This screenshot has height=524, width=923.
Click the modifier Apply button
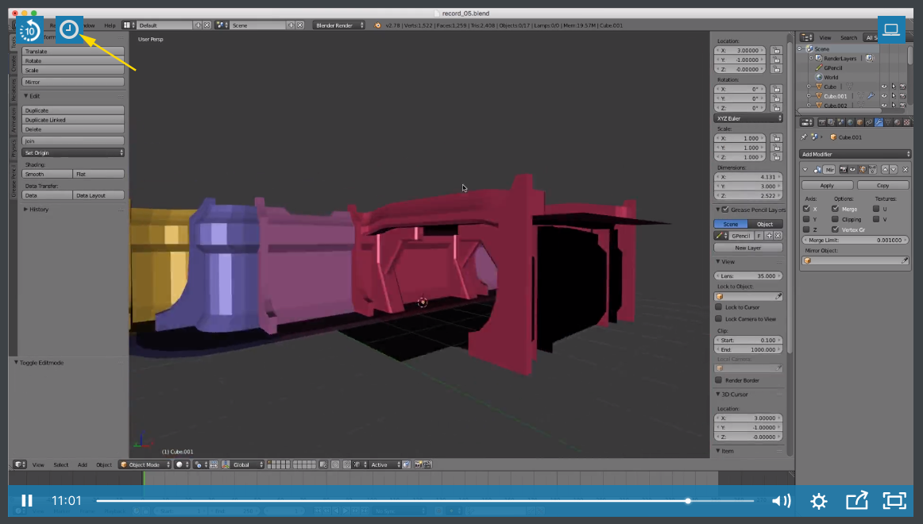tap(827, 185)
